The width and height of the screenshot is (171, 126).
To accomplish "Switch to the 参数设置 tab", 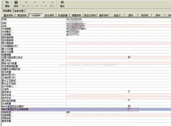I will [19, 11].
